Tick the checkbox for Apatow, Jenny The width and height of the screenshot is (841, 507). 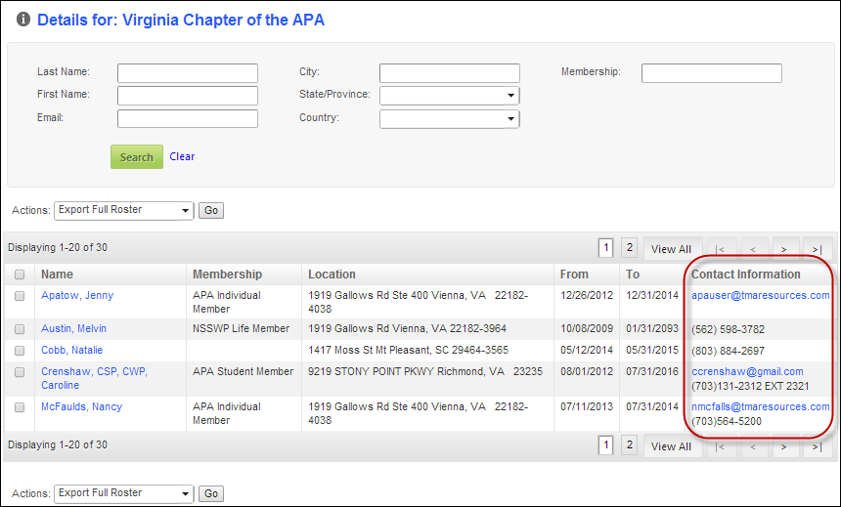[x=20, y=296]
